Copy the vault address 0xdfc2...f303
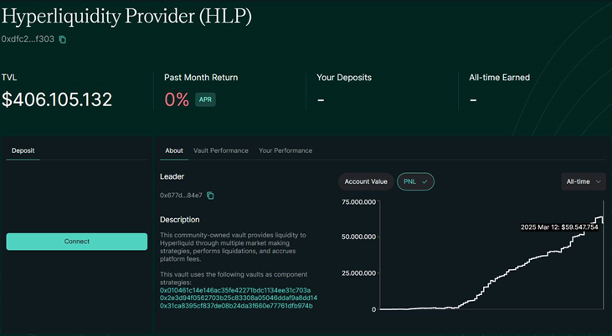This screenshot has width=612, height=336. (63, 39)
